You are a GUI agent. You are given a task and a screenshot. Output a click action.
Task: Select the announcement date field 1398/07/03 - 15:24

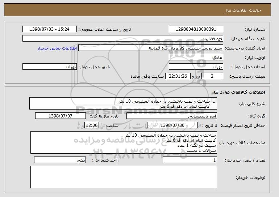pyautogui.click(x=50, y=29)
